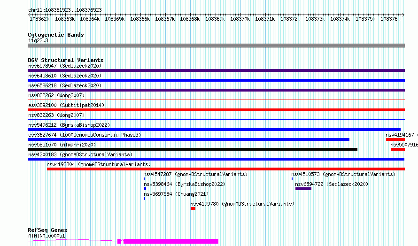Click the purple bar under nsv6594722

[303, 189]
